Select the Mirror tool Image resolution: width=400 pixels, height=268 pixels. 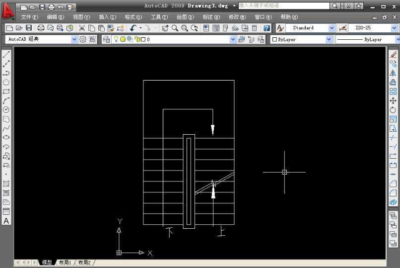393,73
